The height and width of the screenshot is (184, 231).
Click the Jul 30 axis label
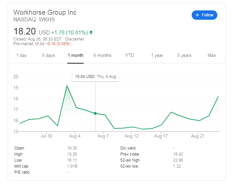46,136
